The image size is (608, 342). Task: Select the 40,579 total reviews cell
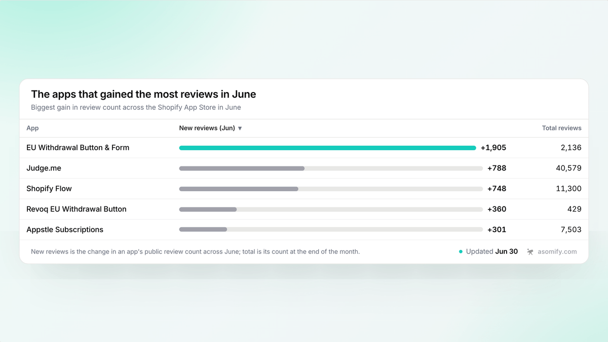[x=568, y=168]
